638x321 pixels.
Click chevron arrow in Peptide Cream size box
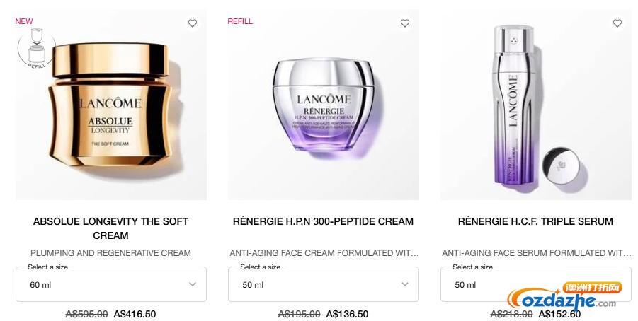tap(405, 284)
